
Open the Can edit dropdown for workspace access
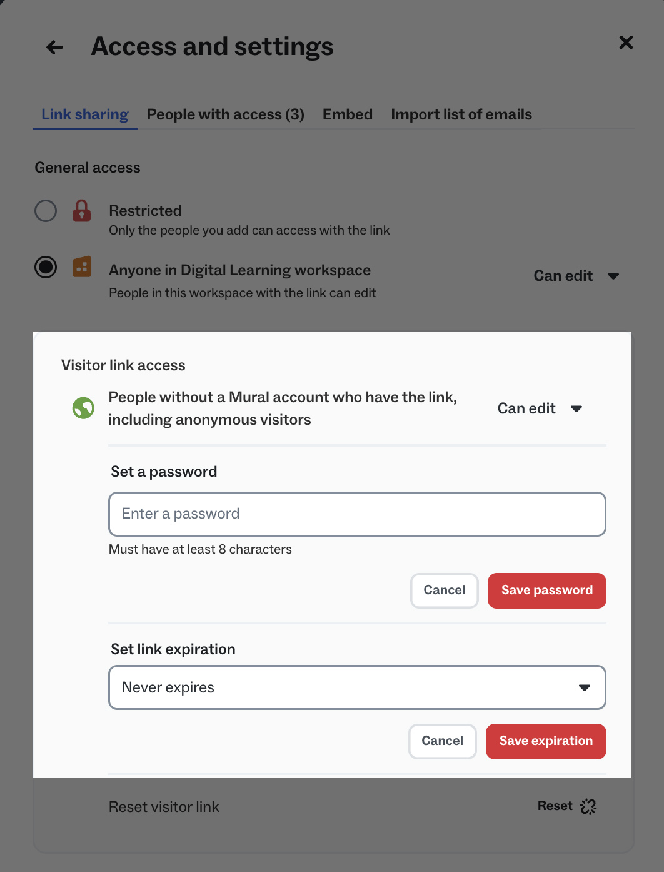tap(576, 276)
